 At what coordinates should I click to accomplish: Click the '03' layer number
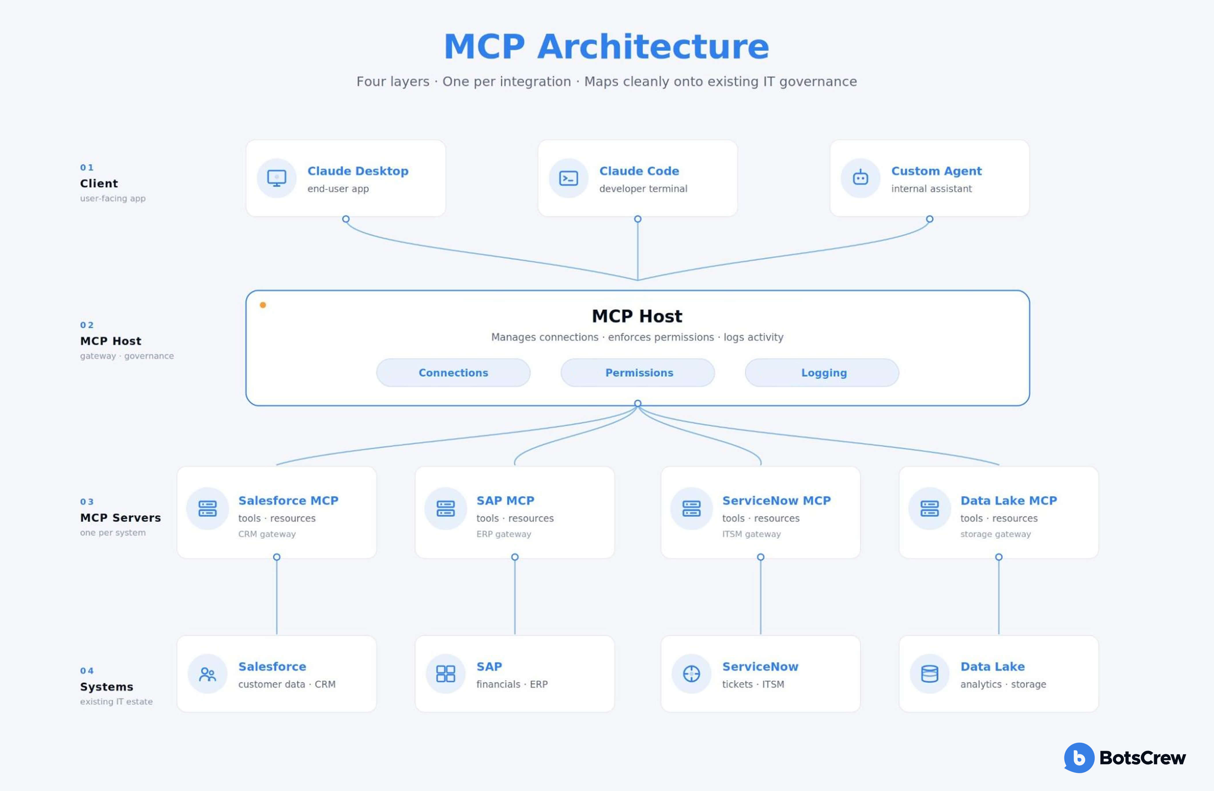[x=87, y=502]
